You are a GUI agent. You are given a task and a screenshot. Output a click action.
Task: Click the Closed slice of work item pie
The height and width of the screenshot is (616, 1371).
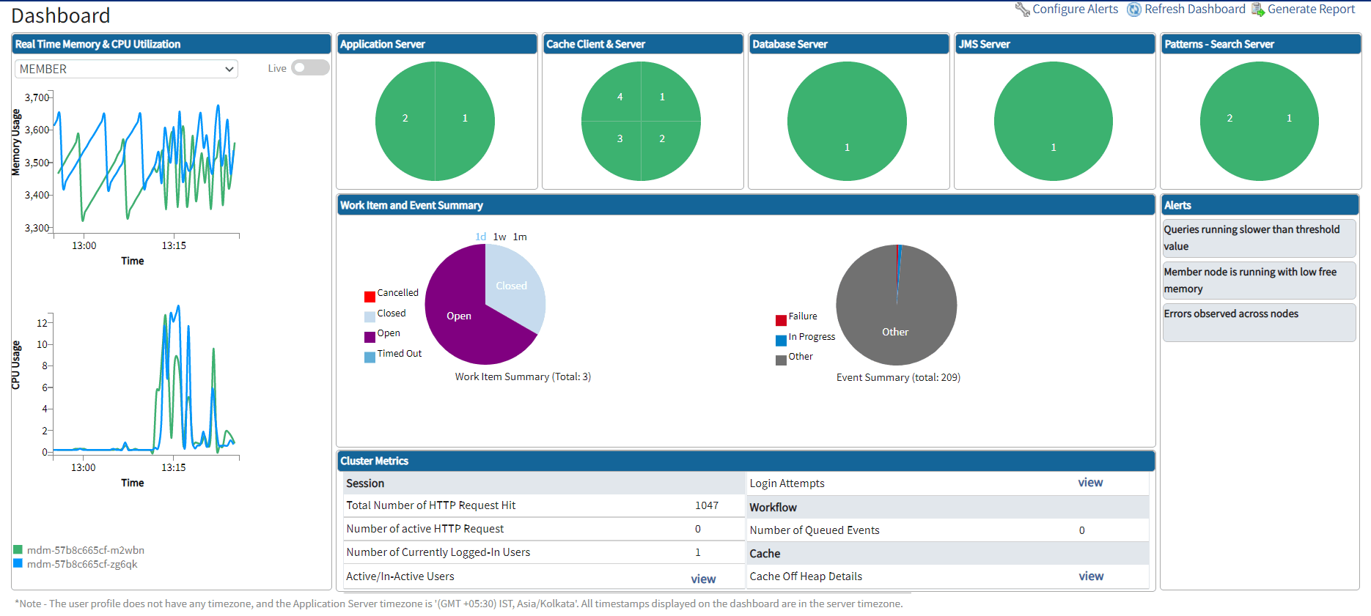pyautogui.click(x=513, y=284)
